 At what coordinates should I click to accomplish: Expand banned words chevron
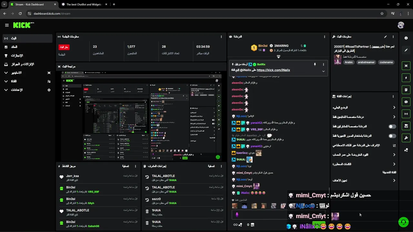click(394, 164)
